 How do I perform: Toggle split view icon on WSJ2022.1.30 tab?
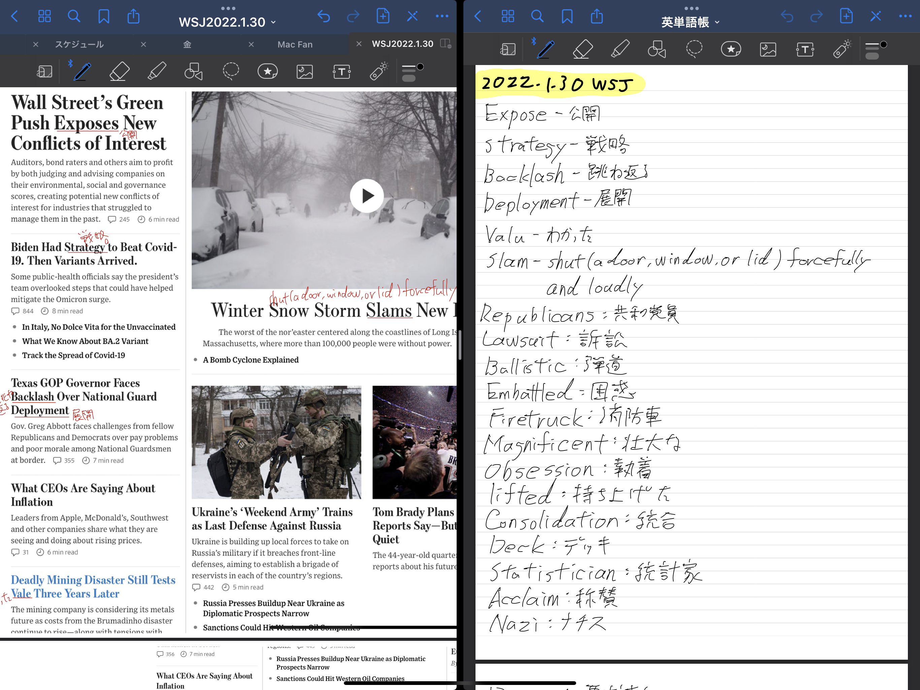click(x=446, y=44)
